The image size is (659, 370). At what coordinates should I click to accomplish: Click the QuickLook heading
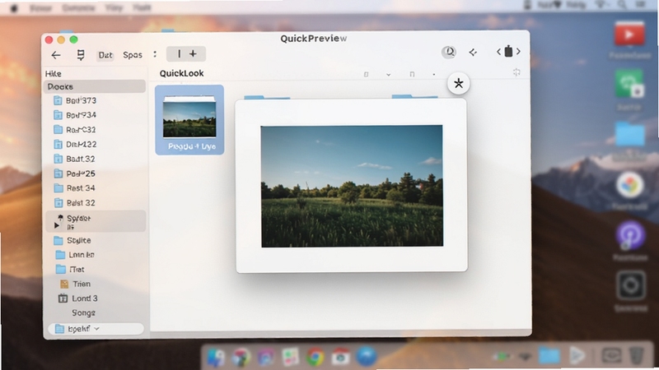181,73
